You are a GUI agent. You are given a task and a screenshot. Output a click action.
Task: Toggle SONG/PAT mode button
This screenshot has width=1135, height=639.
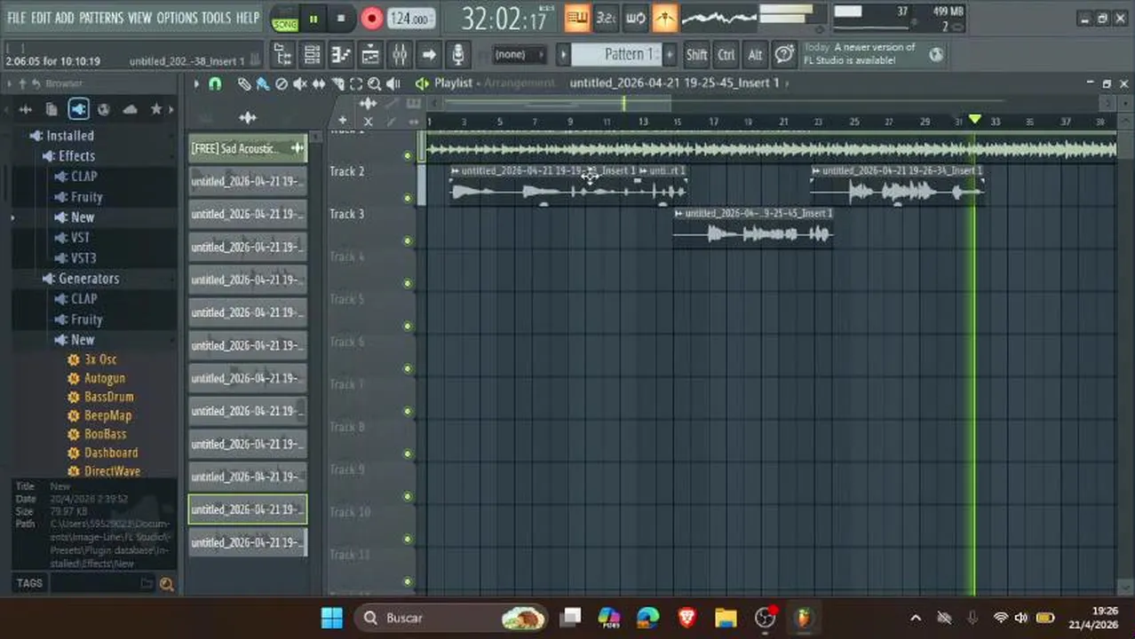tap(285, 19)
